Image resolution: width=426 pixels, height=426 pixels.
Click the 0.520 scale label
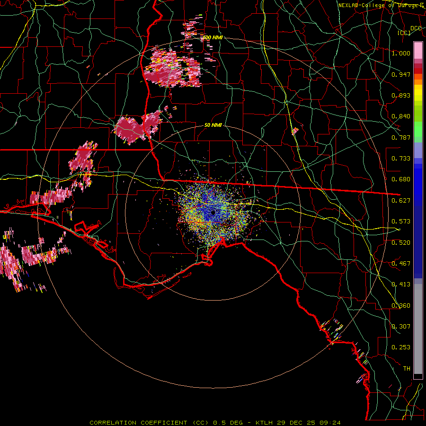[x=401, y=243]
